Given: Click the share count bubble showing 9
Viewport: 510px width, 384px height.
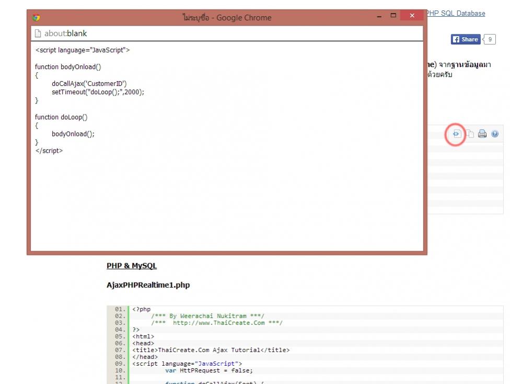Looking at the screenshot, I should click(x=490, y=39).
